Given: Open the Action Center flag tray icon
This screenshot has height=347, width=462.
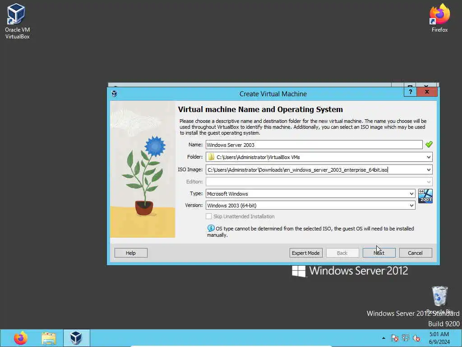Looking at the screenshot, I should 395,338.
